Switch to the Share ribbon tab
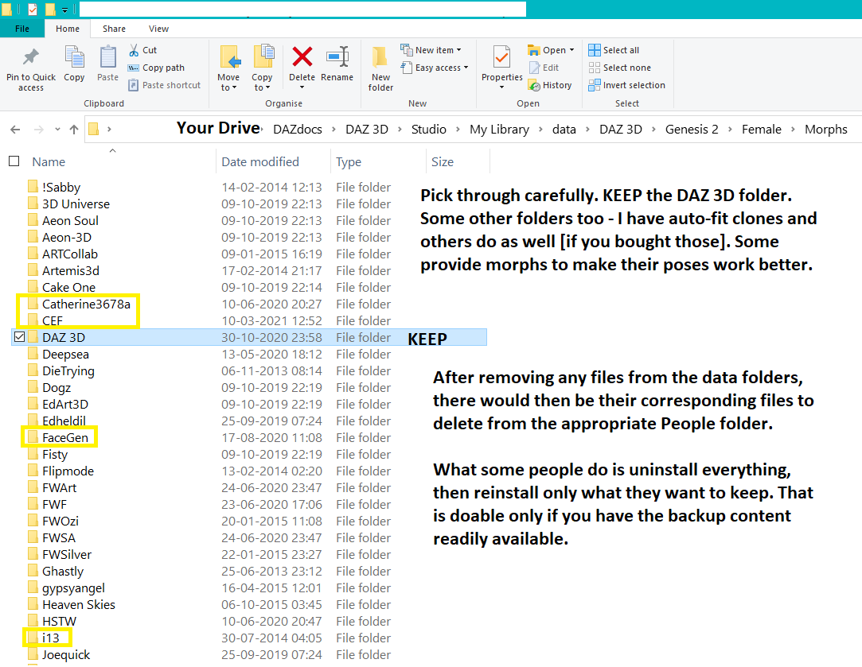The width and height of the screenshot is (862, 667). tap(114, 29)
